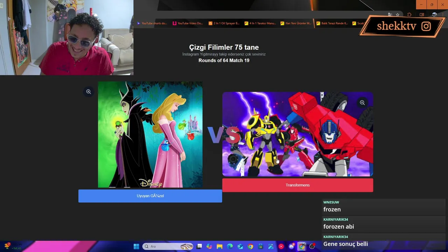Screen dimensions: 448x252
Task: Open OBS Studio from the taskbar
Action: [312, 246]
